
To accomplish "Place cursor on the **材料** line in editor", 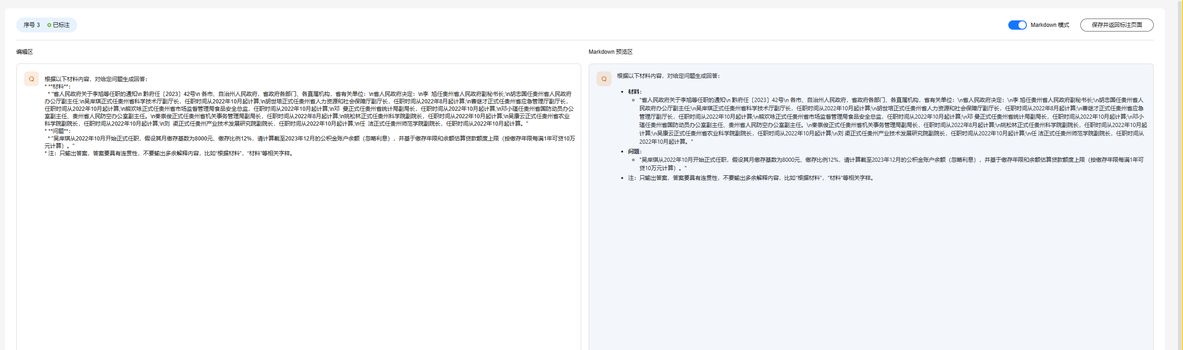I will (x=59, y=87).
